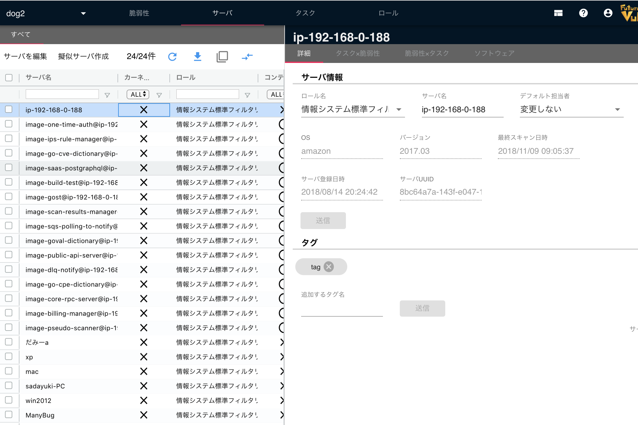Click the サーバ名 column filter funnel icon

click(x=107, y=94)
